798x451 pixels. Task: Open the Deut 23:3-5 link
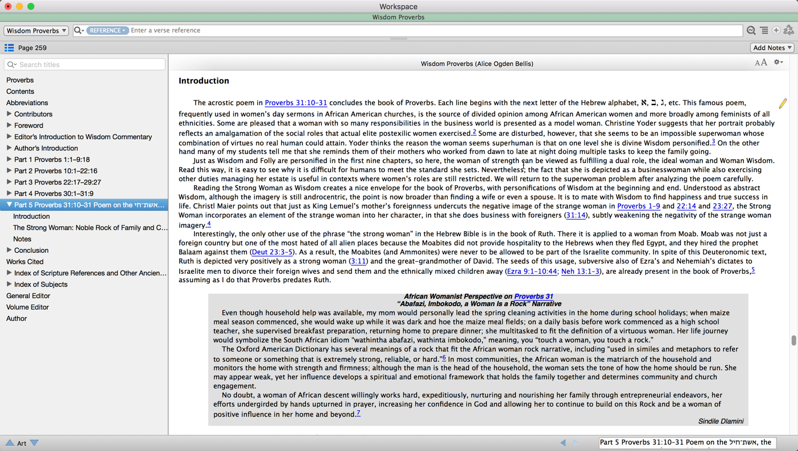point(272,252)
